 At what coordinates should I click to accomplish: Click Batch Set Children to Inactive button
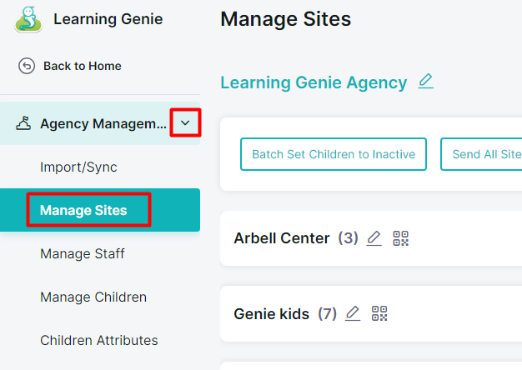click(x=334, y=154)
